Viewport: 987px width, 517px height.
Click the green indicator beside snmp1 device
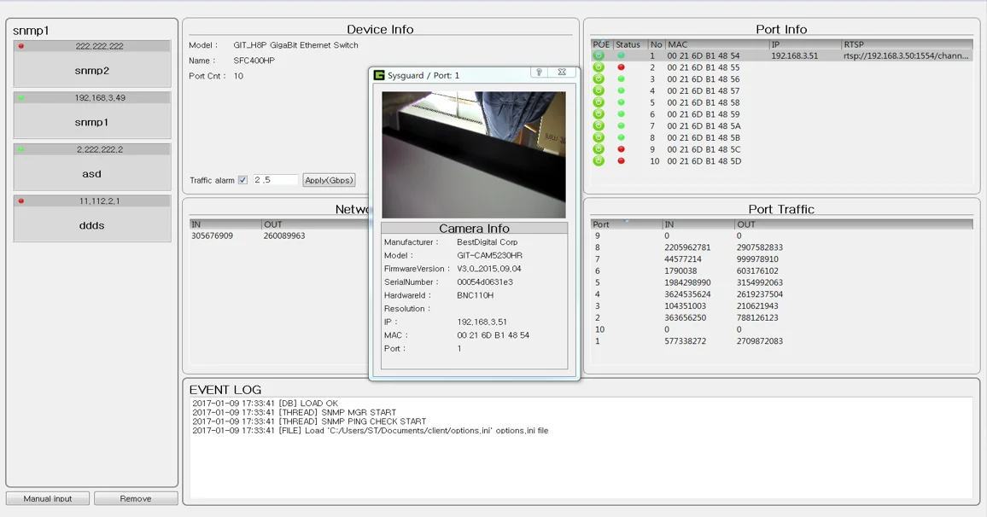tap(20, 96)
